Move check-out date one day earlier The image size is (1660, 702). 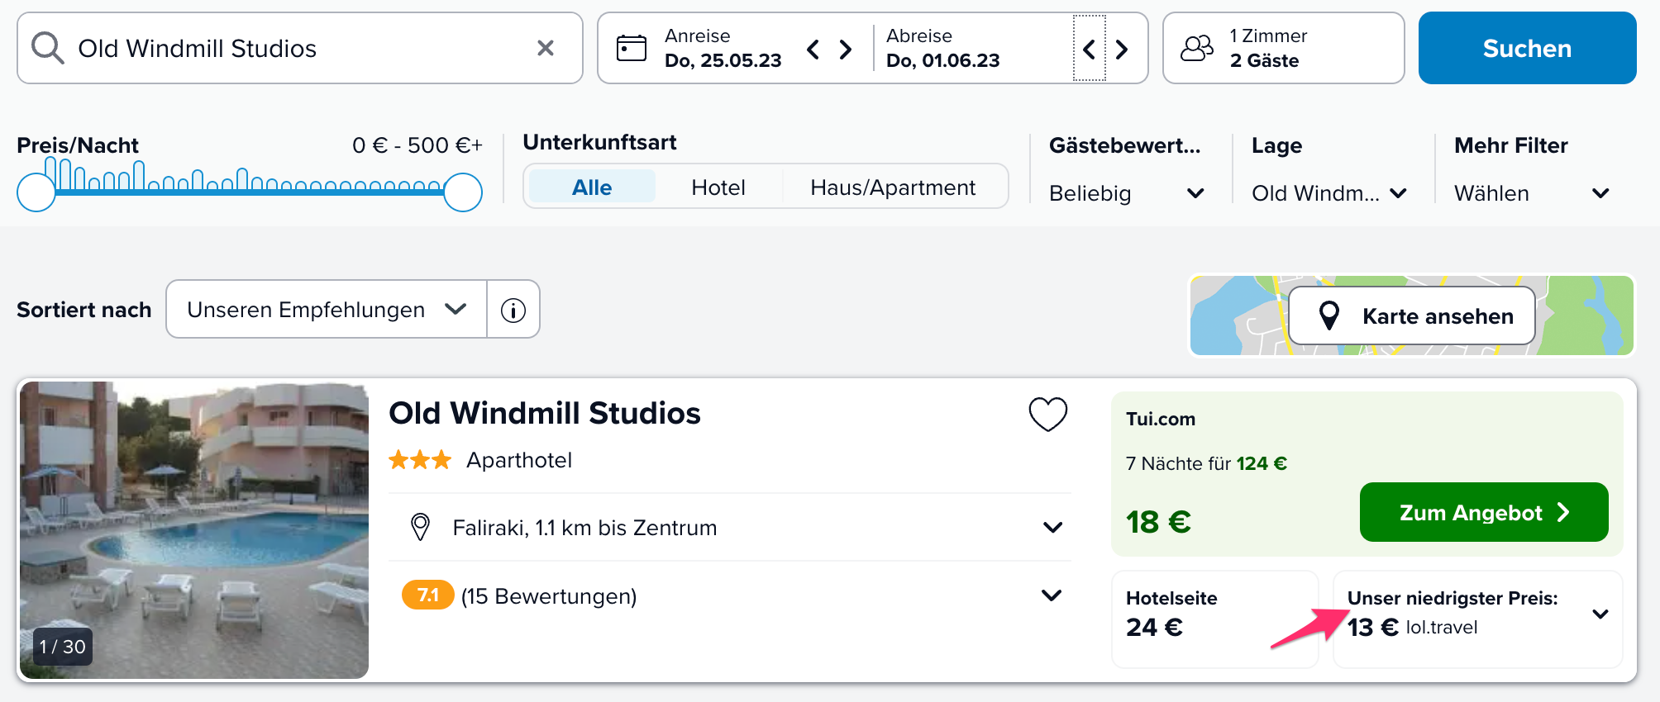(1089, 50)
